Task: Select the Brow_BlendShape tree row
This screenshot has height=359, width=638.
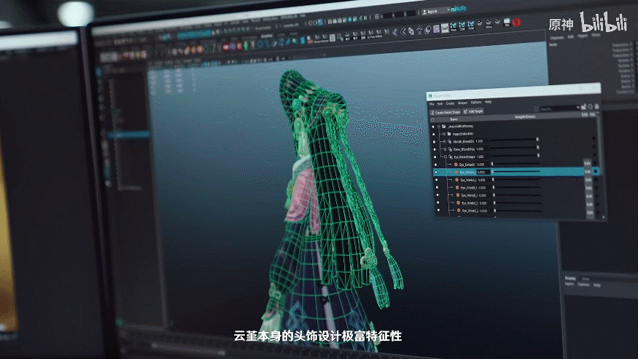Action: click(x=464, y=149)
